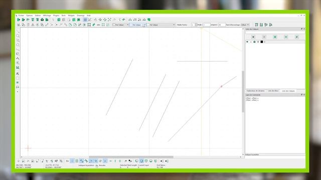Close the Ligne de Commande panel
This screenshot has height=180, width=321.
pos(304,95)
